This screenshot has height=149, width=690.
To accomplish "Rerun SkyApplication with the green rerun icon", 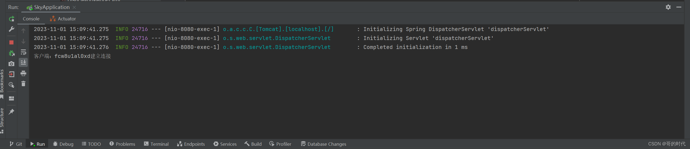I will click(x=11, y=19).
